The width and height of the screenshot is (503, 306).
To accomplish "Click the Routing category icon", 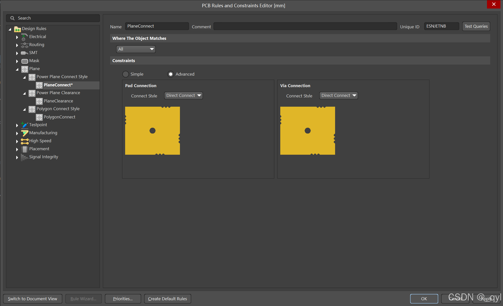I will [x=24, y=45].
